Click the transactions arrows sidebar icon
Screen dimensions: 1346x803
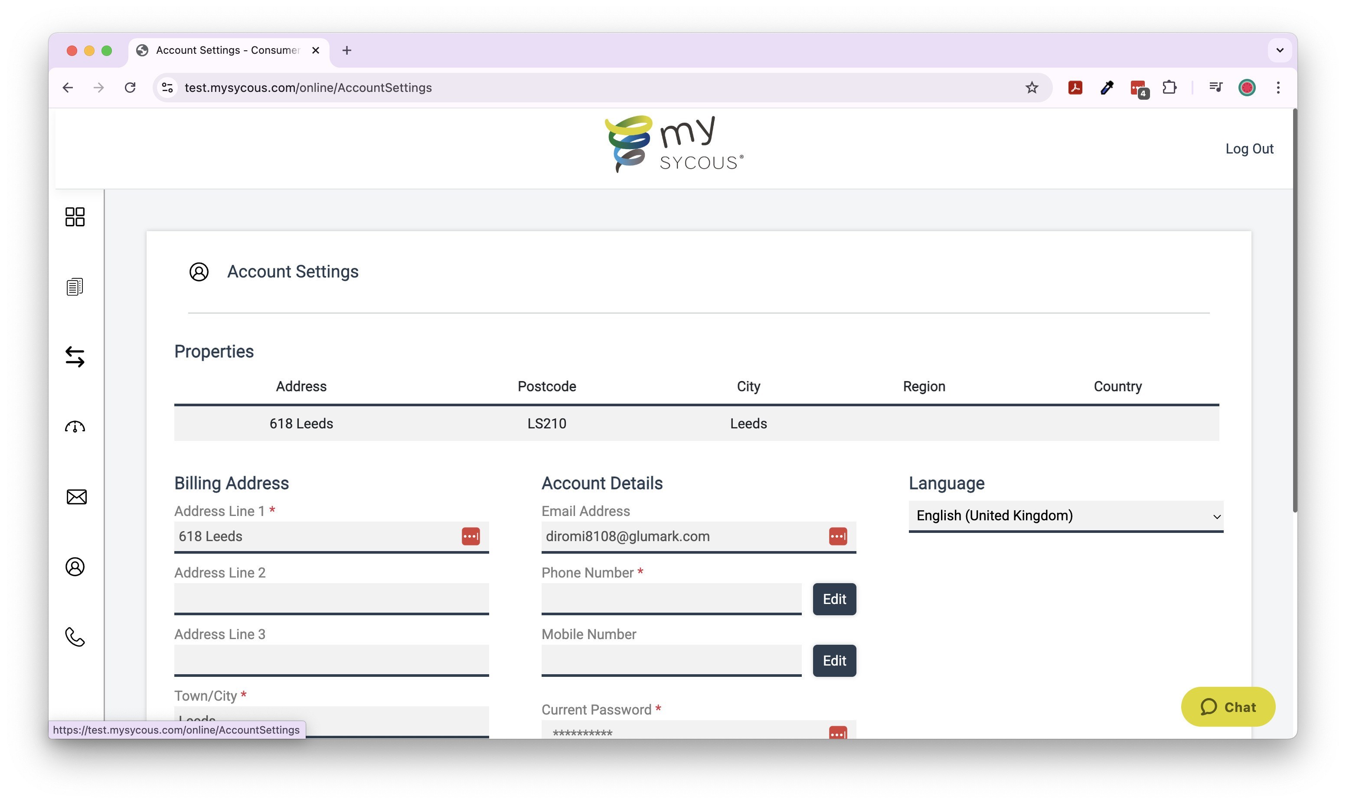pos(75,356)
